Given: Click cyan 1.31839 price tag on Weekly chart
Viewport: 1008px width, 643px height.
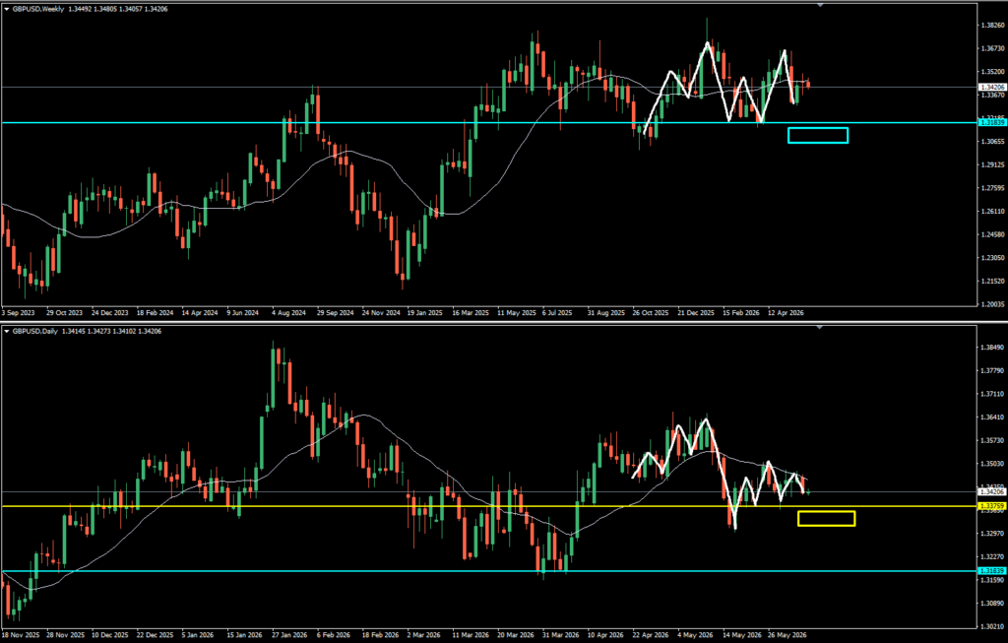Looking at the screenshot, I should pyautogui.click(x=992, y=122).
